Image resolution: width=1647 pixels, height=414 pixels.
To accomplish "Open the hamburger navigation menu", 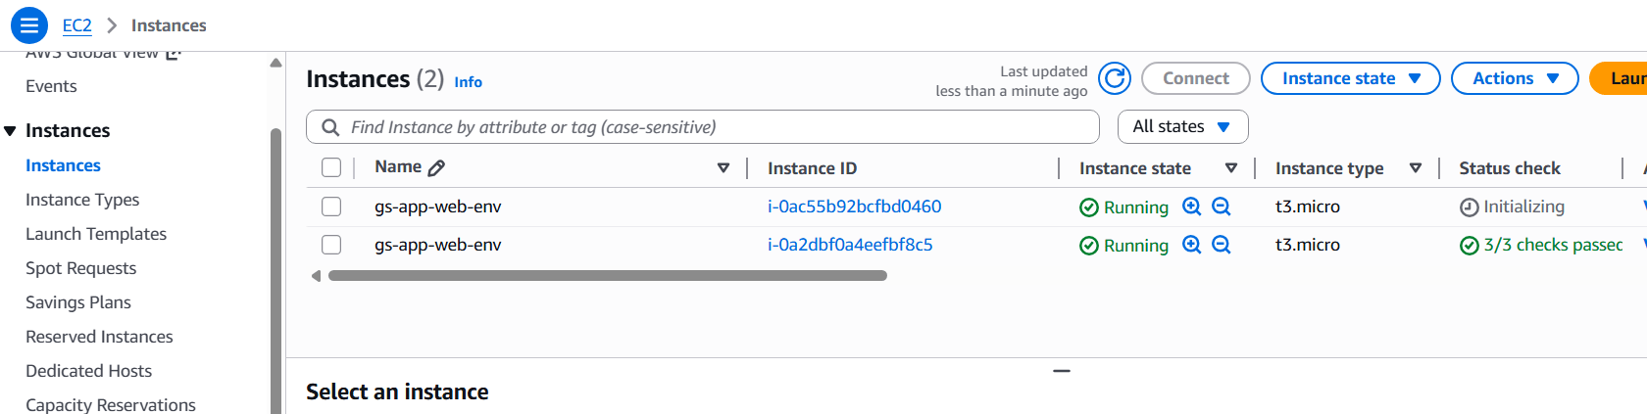I will pos(29,25).
